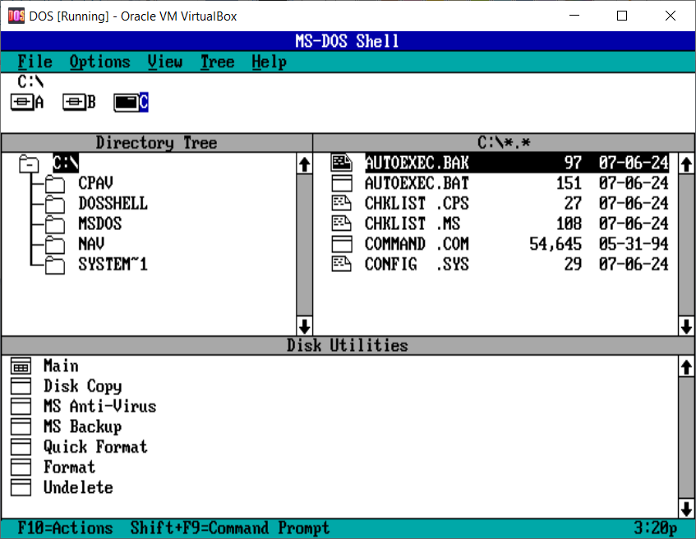Select floppy drive B icon
Viewport: 696px width, 539px height.
74,103
